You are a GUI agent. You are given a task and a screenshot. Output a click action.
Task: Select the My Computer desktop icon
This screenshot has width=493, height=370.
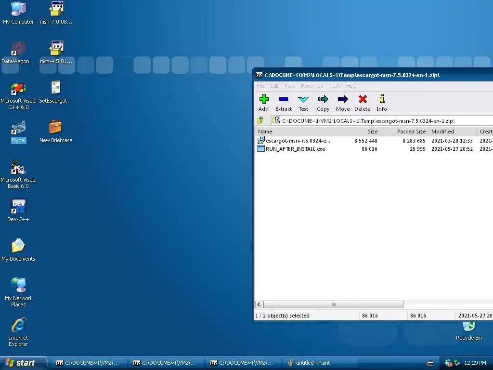click(x=18, y=13)
